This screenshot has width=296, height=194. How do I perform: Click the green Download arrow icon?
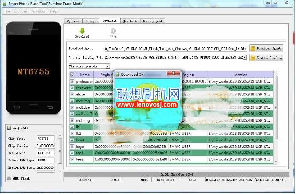(82, 31)
